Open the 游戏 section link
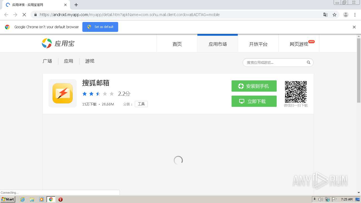361x203 pixels. coord(90,61)
